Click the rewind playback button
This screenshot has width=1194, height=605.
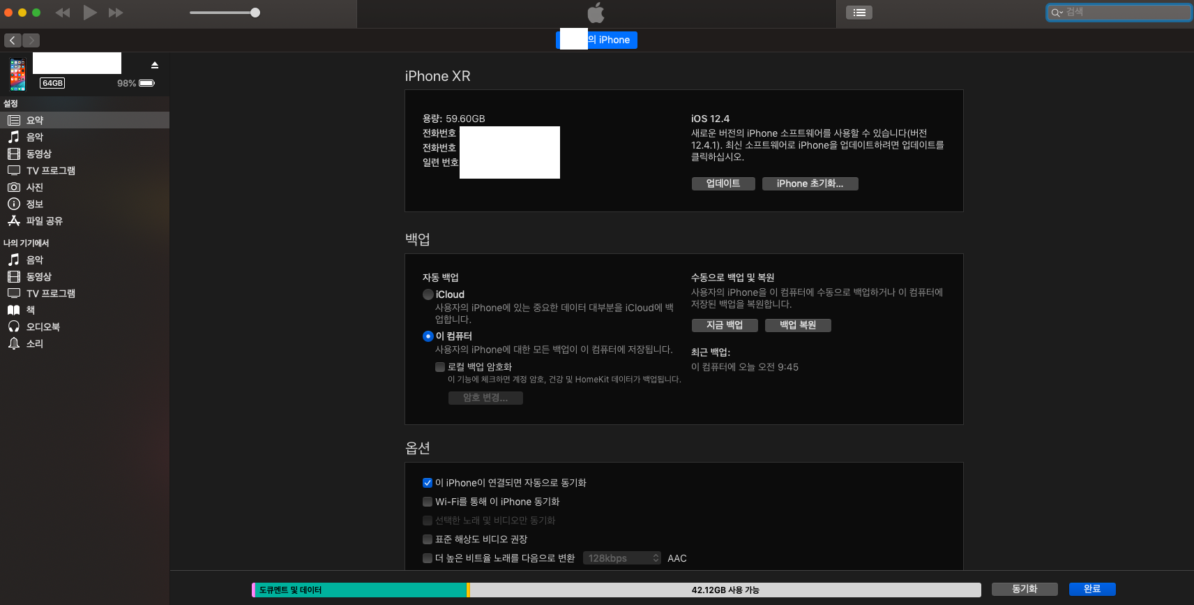pyautogui.click(x=63, y=13)
